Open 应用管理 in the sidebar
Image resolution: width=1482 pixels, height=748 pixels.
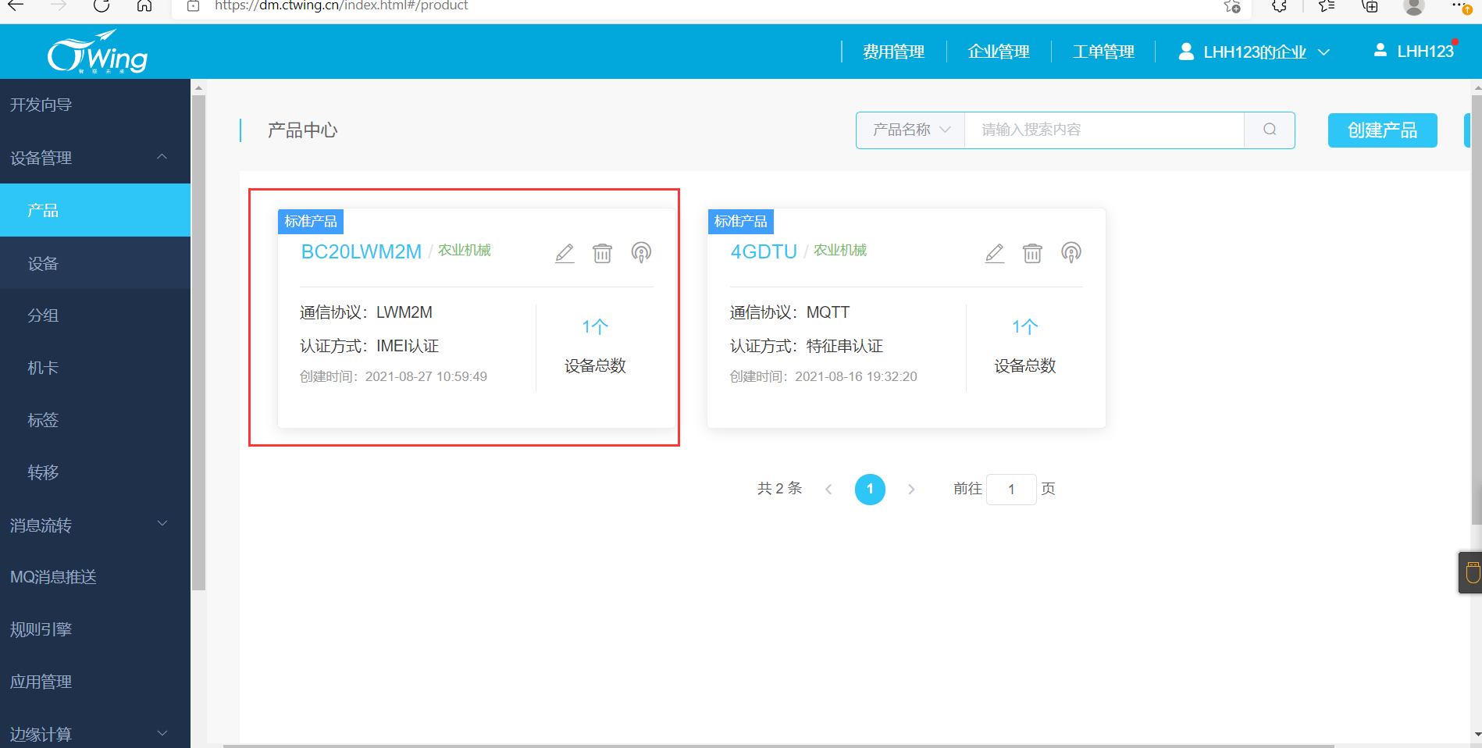pos(95,682)
